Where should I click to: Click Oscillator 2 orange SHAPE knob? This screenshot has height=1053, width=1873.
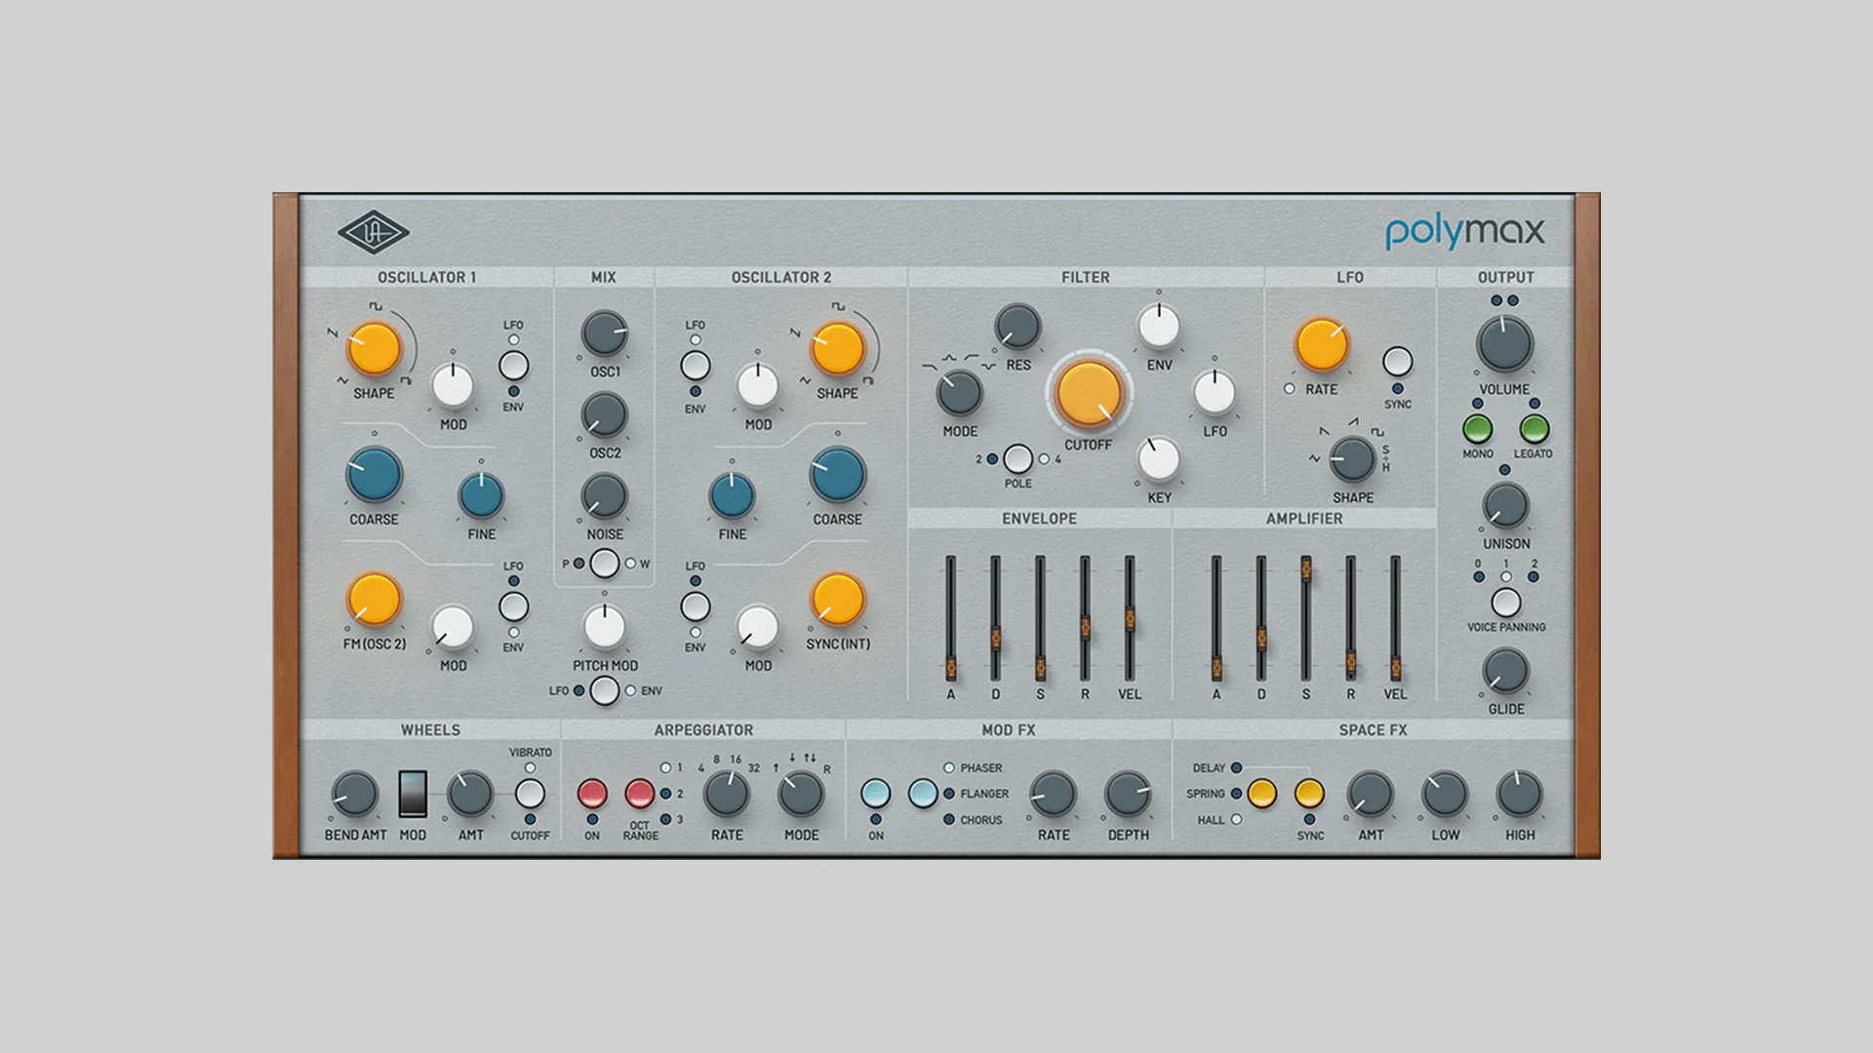point(838,348)
